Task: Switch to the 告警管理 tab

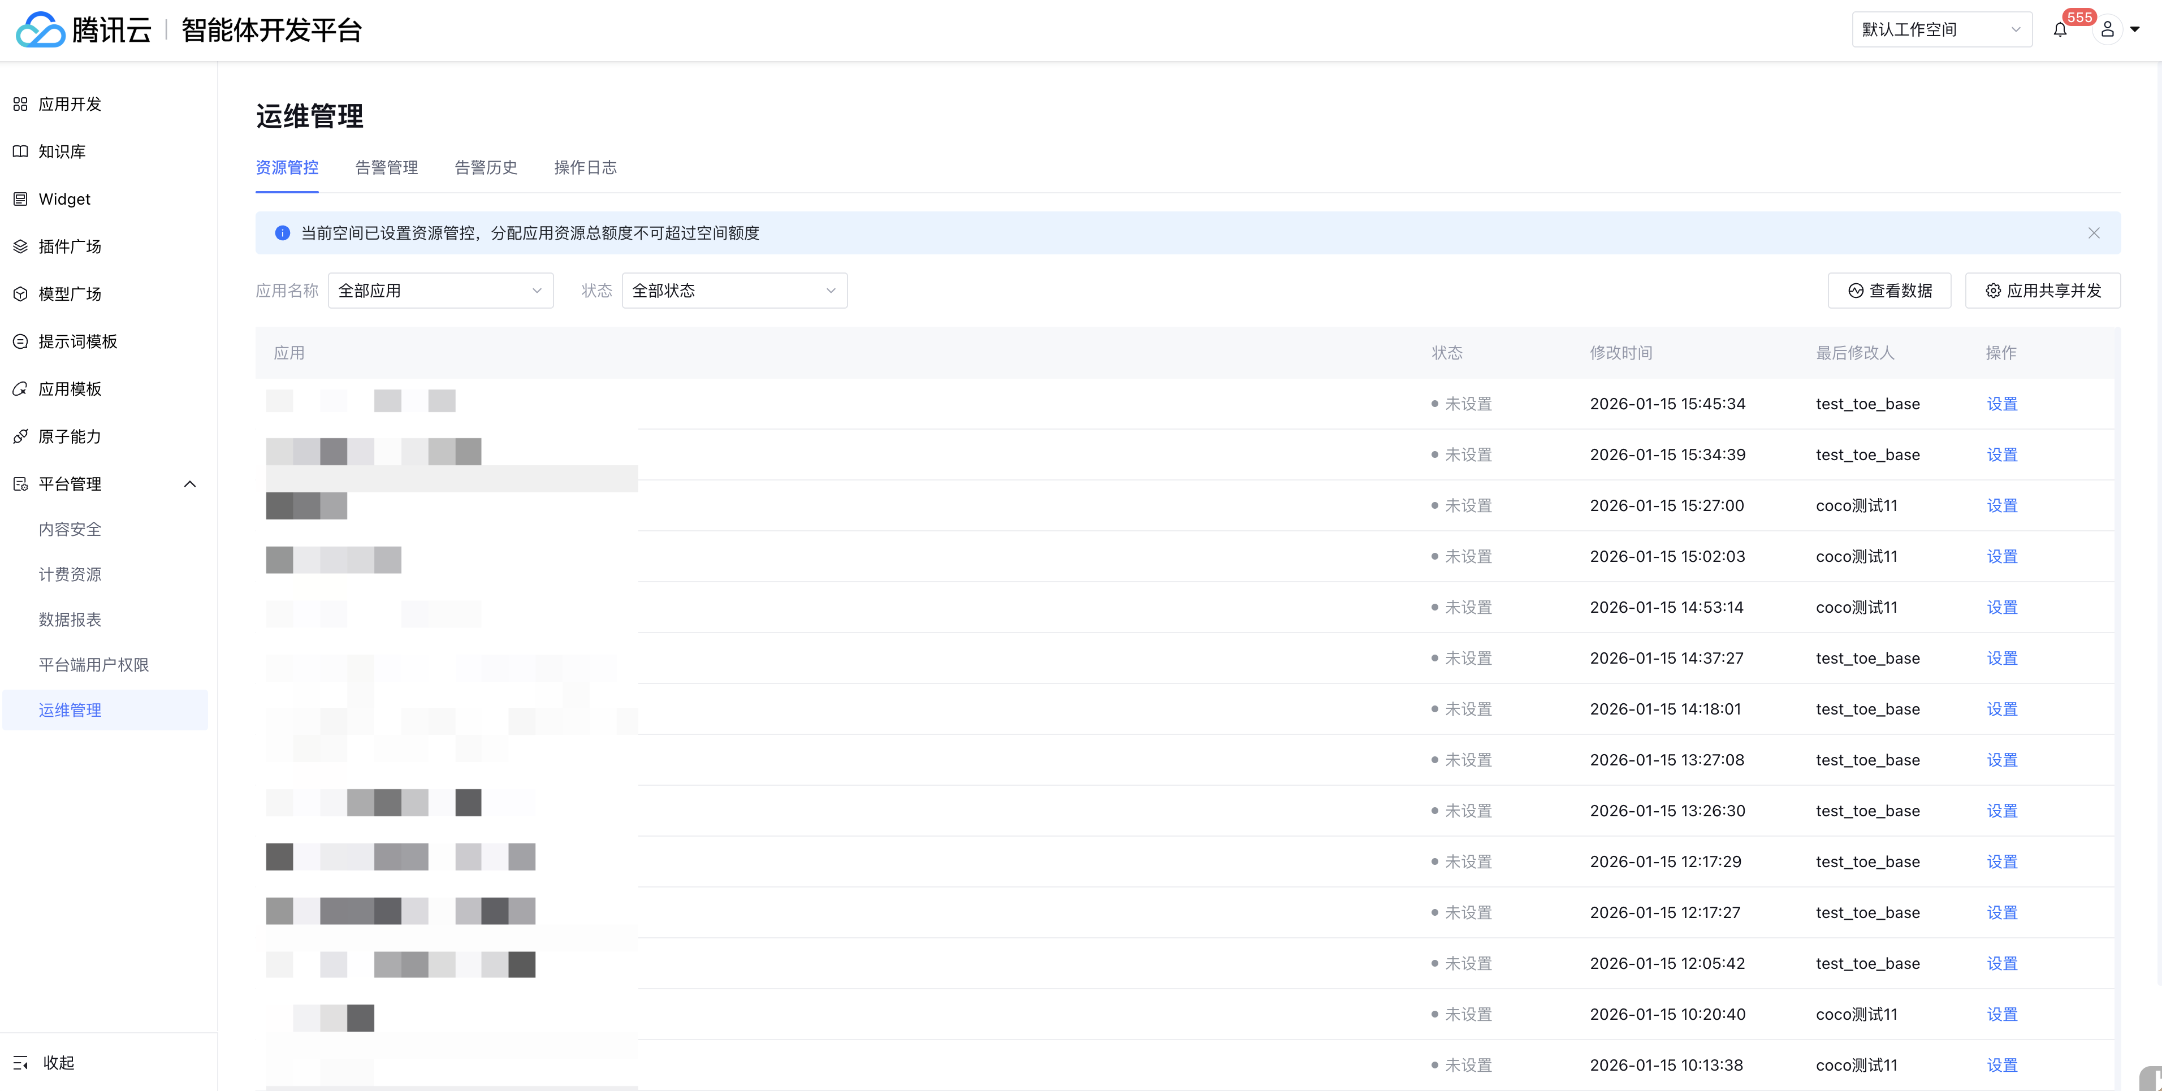Action: click(x=386, y=168)
